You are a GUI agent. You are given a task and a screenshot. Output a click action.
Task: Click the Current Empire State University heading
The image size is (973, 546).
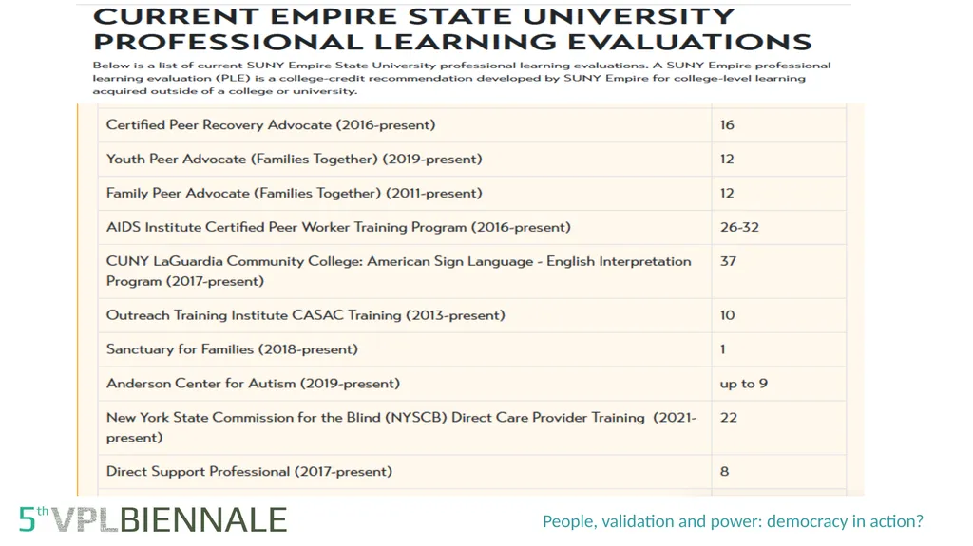(x=452, y=29)
